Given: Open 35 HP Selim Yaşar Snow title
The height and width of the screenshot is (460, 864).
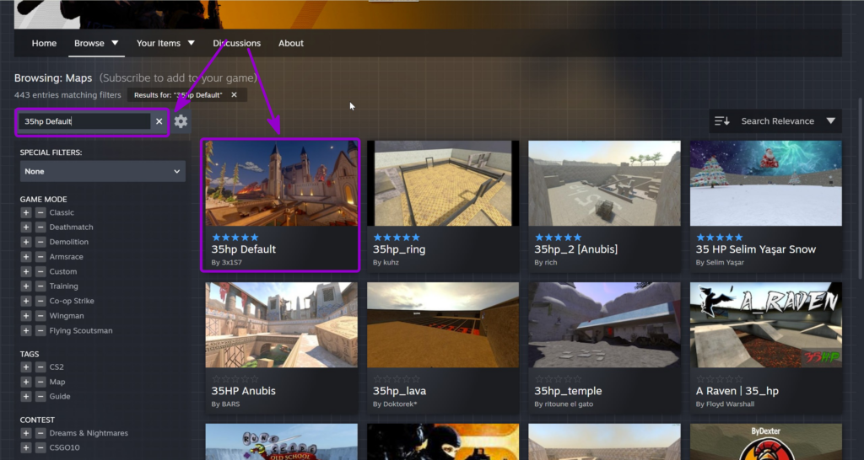Looking at the screenshot, I should [756, 249].
